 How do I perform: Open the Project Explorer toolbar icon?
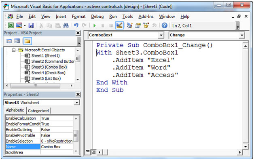pos(129,25)
